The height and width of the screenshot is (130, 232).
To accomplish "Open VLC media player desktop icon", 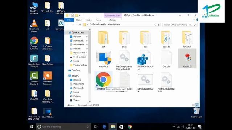I will tap(34, 26).
